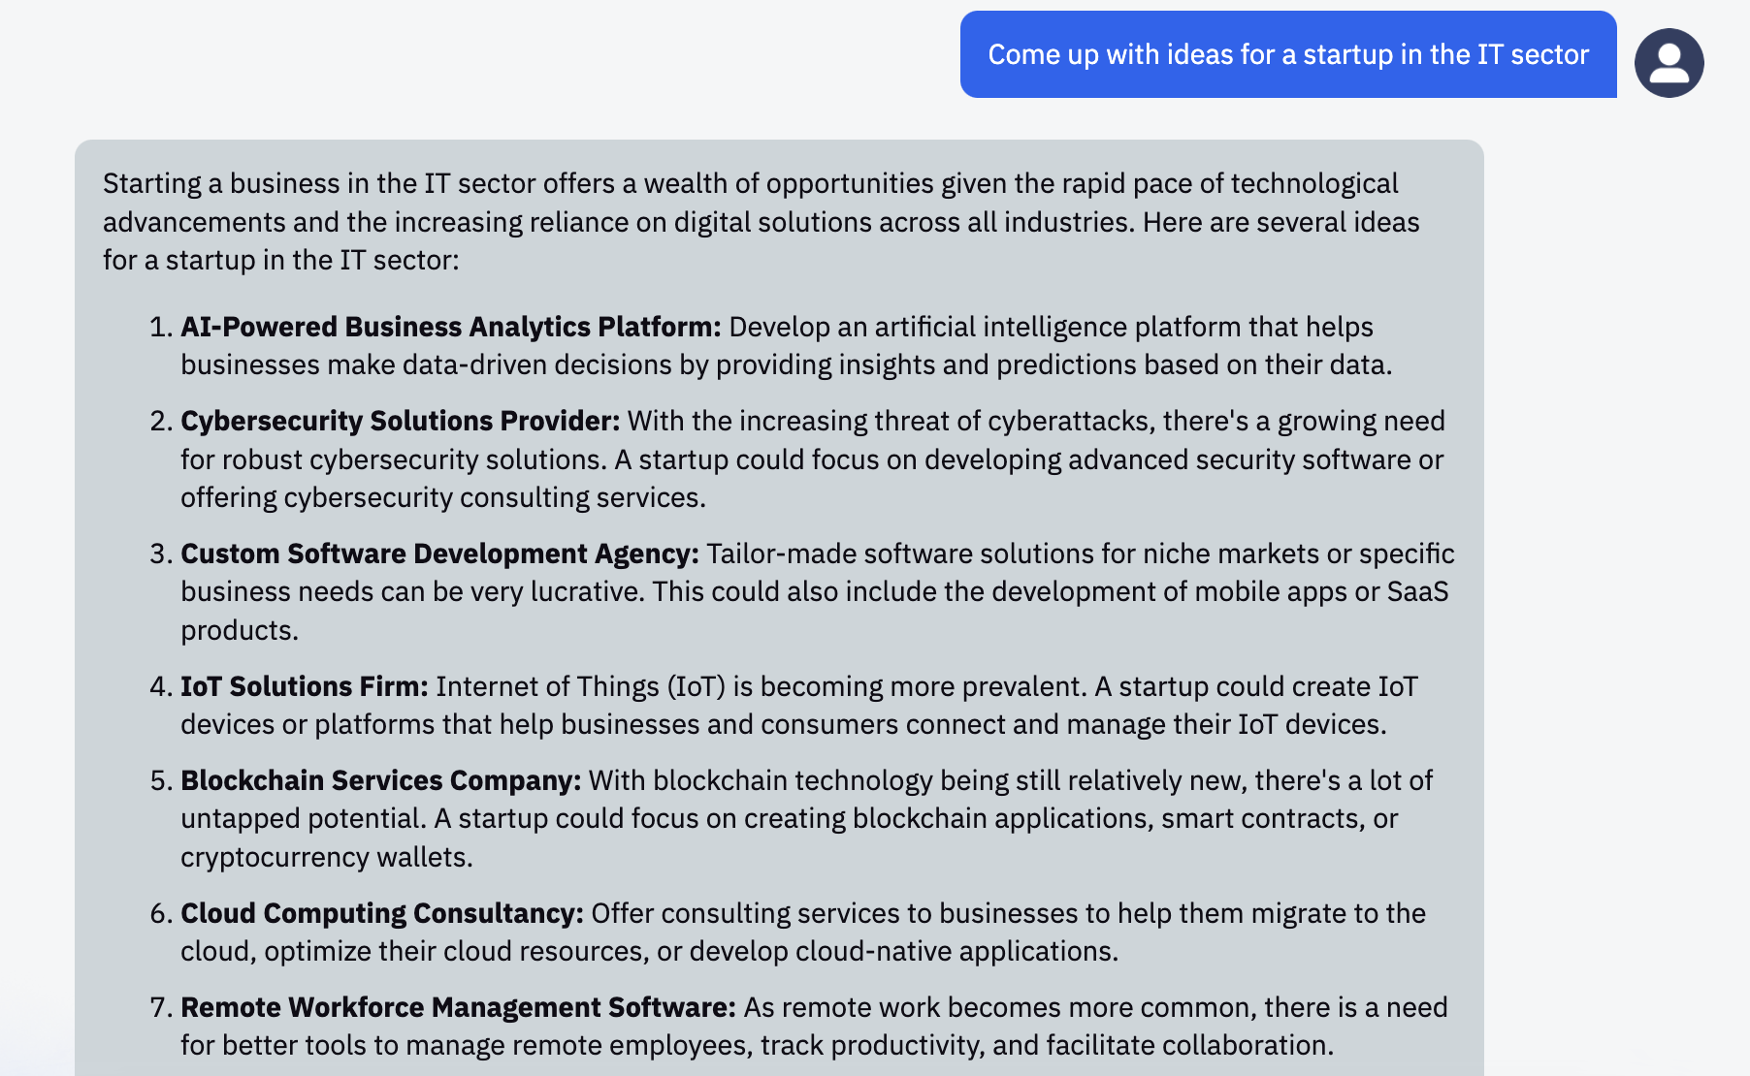Click the "Custom Software Development Agency" heading
This screenshot has height=1076, width=1750.
point(439,554)
